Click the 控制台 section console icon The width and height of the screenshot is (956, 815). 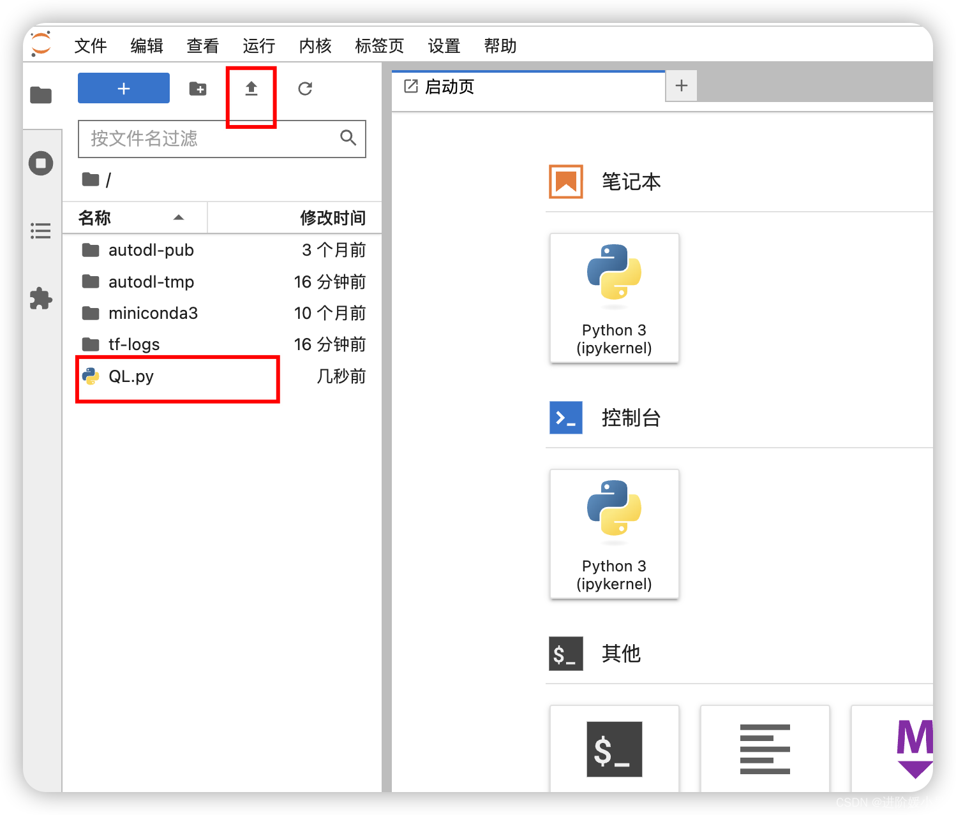566,418
